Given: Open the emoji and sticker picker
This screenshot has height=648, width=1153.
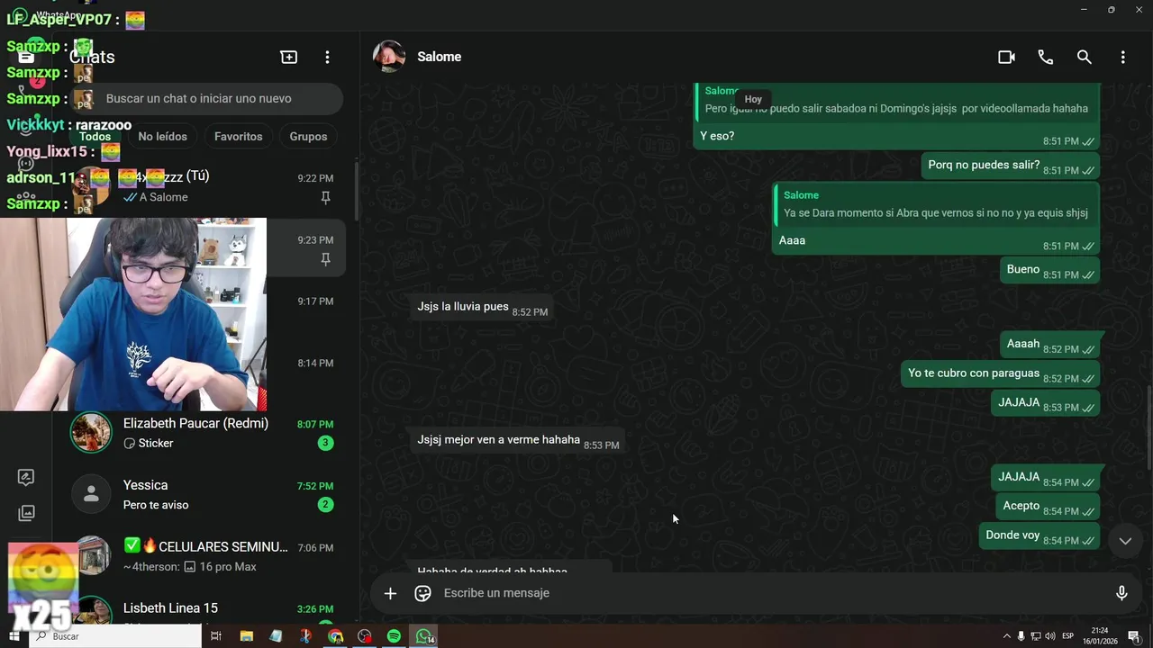Looking at the screenshot, I should click(x=422, y=593).
